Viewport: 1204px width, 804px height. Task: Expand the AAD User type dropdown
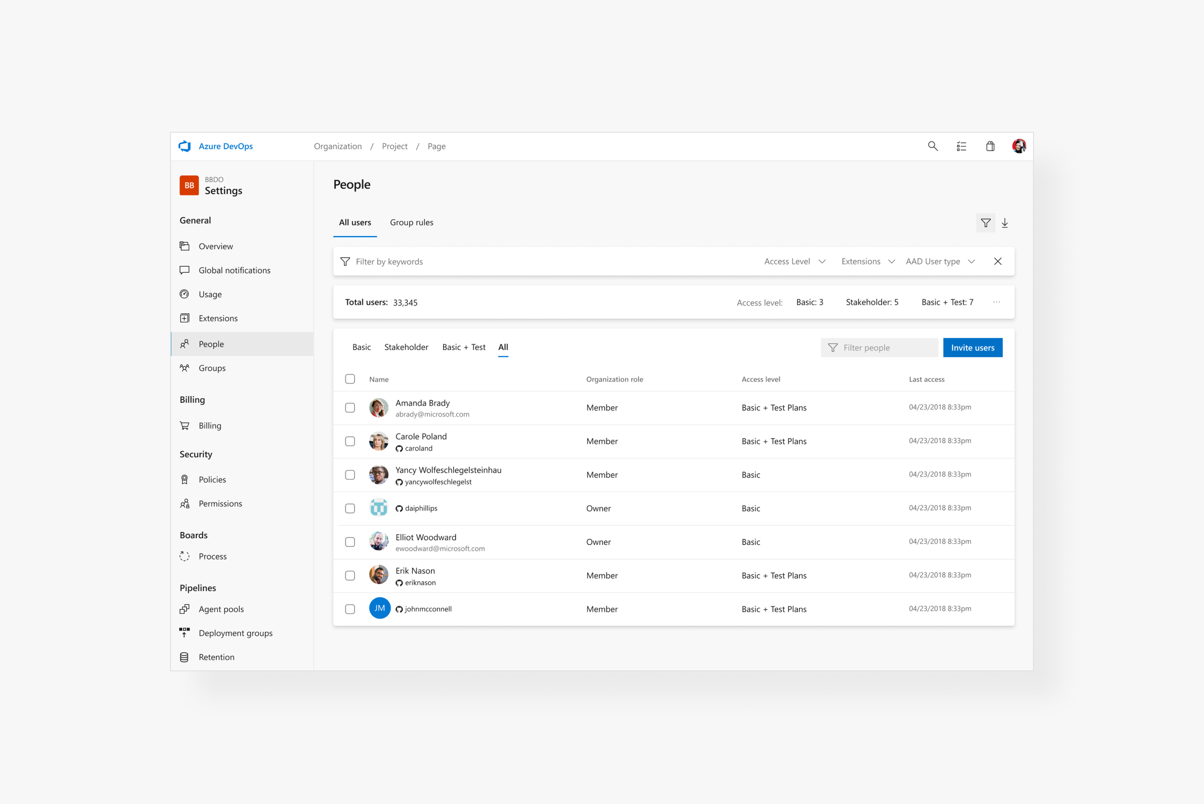tap(941, 261)
